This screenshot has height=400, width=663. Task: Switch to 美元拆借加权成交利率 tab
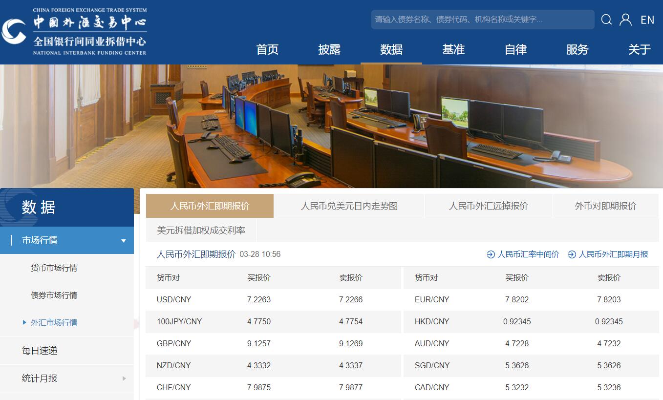[201, 230]
